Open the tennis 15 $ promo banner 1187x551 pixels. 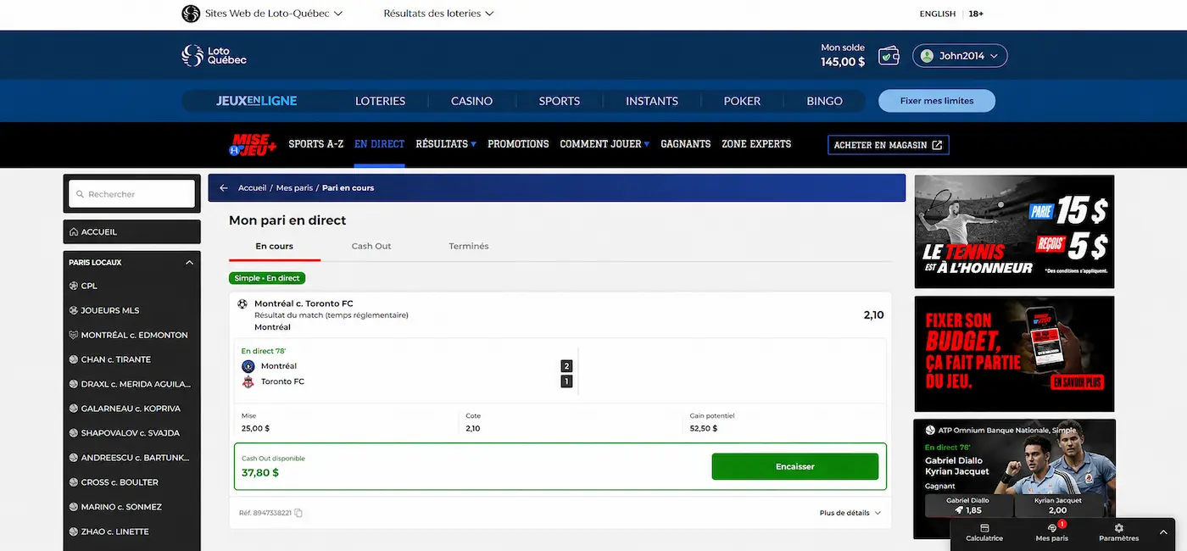tap(1014, 231)
